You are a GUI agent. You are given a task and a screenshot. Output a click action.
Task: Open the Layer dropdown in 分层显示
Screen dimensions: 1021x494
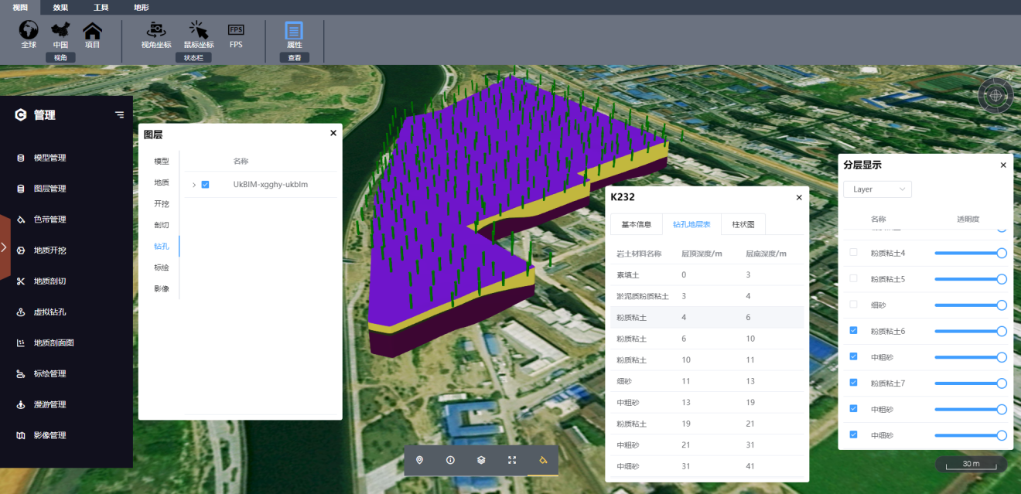tap(879, 189)
